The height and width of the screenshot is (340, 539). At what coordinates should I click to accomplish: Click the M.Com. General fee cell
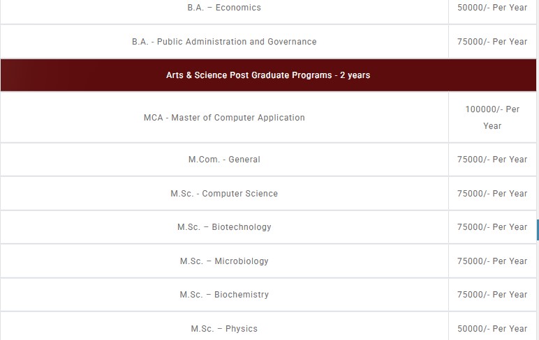492,160
